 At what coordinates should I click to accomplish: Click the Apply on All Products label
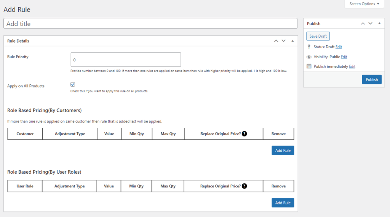click(x=26, y=86)
